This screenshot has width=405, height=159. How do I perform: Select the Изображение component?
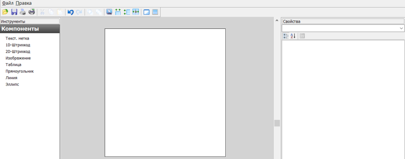(x=18, y=58)
